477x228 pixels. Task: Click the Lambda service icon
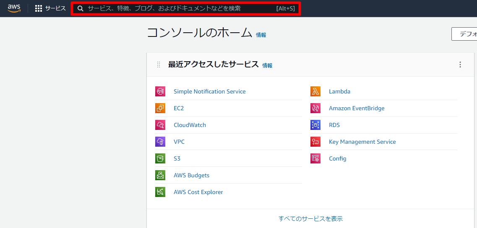point(315,91)
